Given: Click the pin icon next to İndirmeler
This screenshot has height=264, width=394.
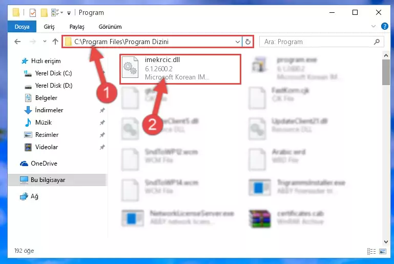Looking at the screenshot, I should pyautogui.click(x=102, y=110).
